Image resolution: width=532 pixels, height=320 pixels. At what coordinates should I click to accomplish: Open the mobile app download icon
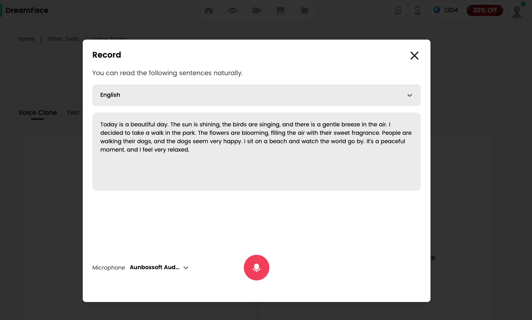point(398,10)
